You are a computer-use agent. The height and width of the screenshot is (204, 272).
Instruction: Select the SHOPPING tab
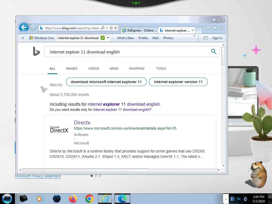137,69
